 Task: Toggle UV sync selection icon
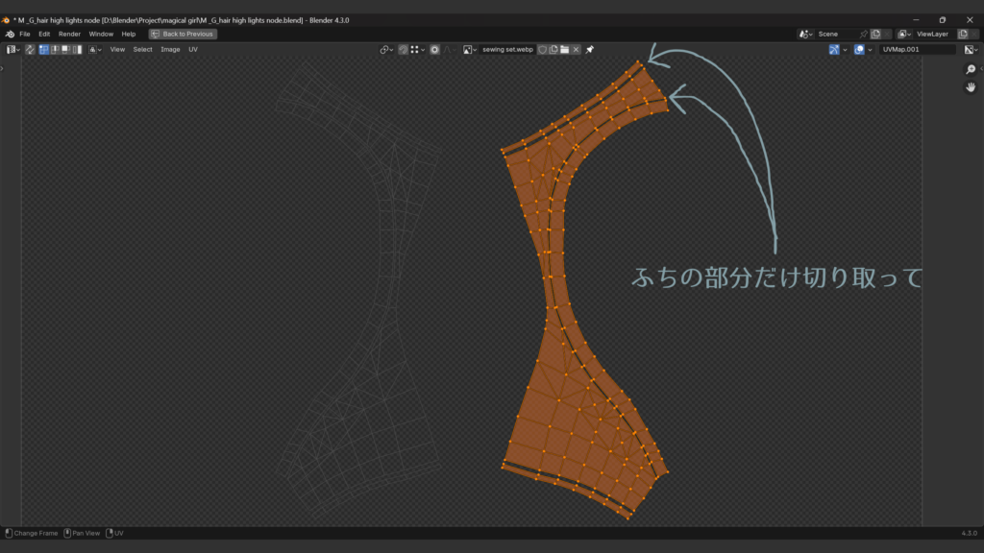tap(30, 49)
